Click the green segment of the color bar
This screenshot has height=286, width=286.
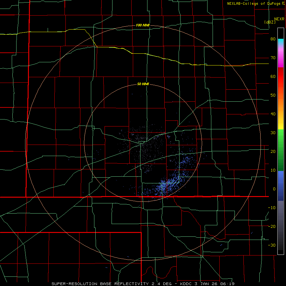pyautogui.click(x=281, y=150)
